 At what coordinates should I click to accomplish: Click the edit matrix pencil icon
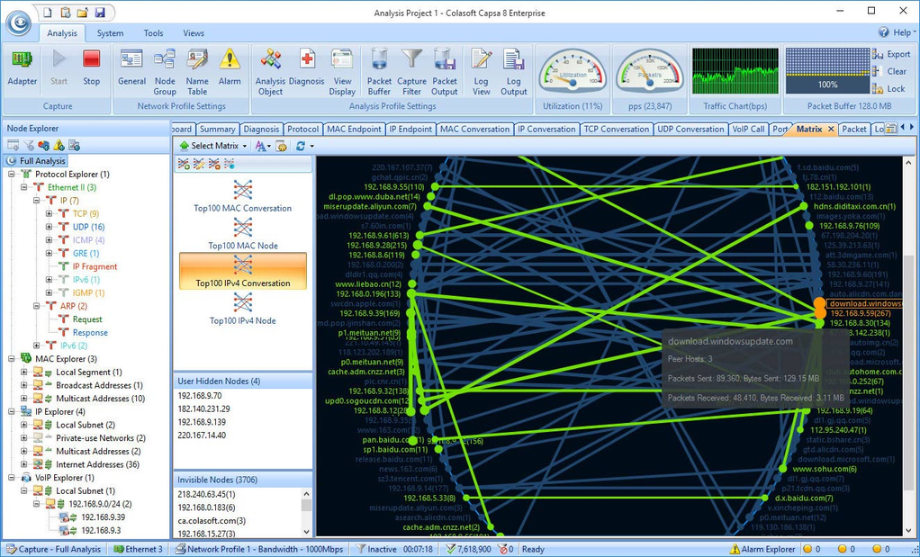(x=199, y=164)
